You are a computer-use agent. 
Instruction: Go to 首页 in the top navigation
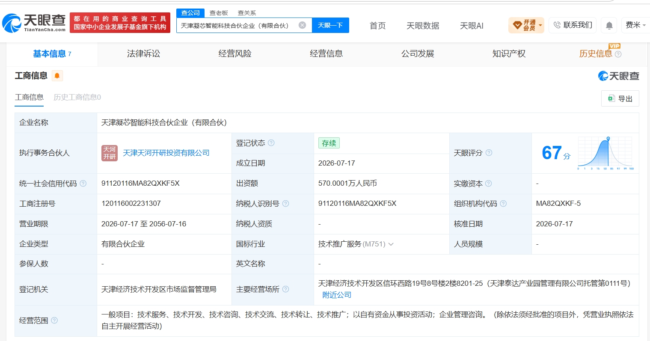tap(377, 26)
